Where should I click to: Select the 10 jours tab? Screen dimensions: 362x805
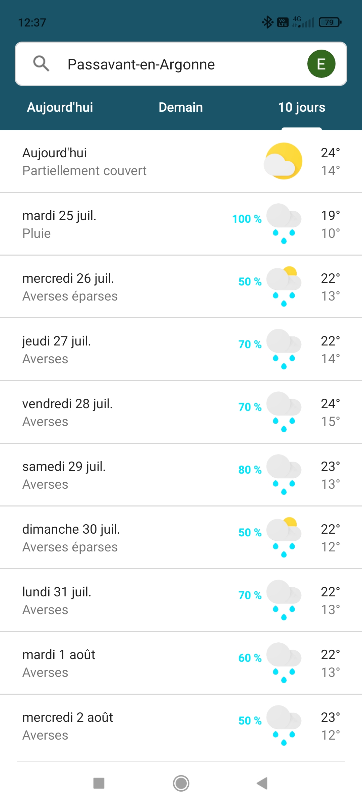(302, 107)
